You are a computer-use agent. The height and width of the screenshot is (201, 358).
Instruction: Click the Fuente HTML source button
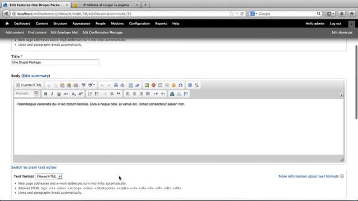click(29, 85)
